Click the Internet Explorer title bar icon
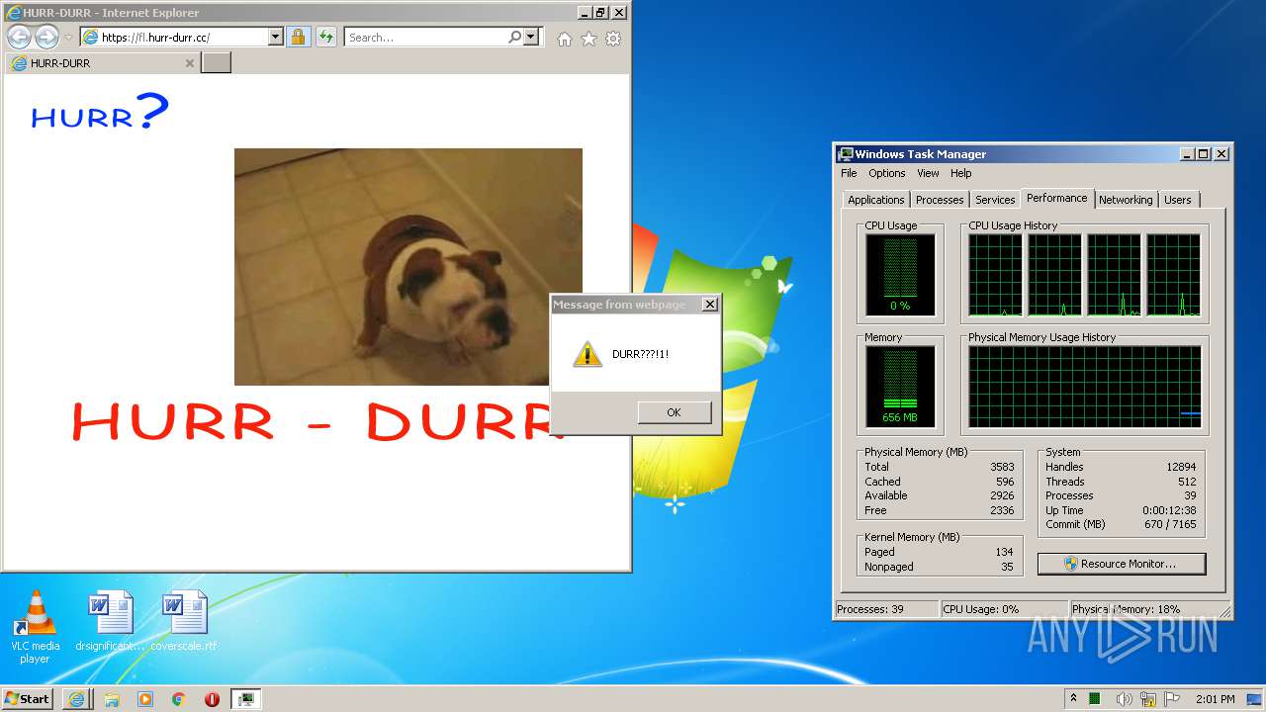 tap(14, 13)
